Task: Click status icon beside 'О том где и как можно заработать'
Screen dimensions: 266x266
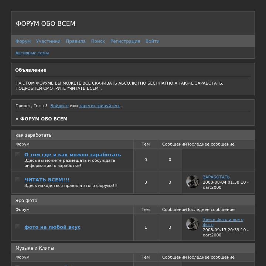Action: pos(17,154)
